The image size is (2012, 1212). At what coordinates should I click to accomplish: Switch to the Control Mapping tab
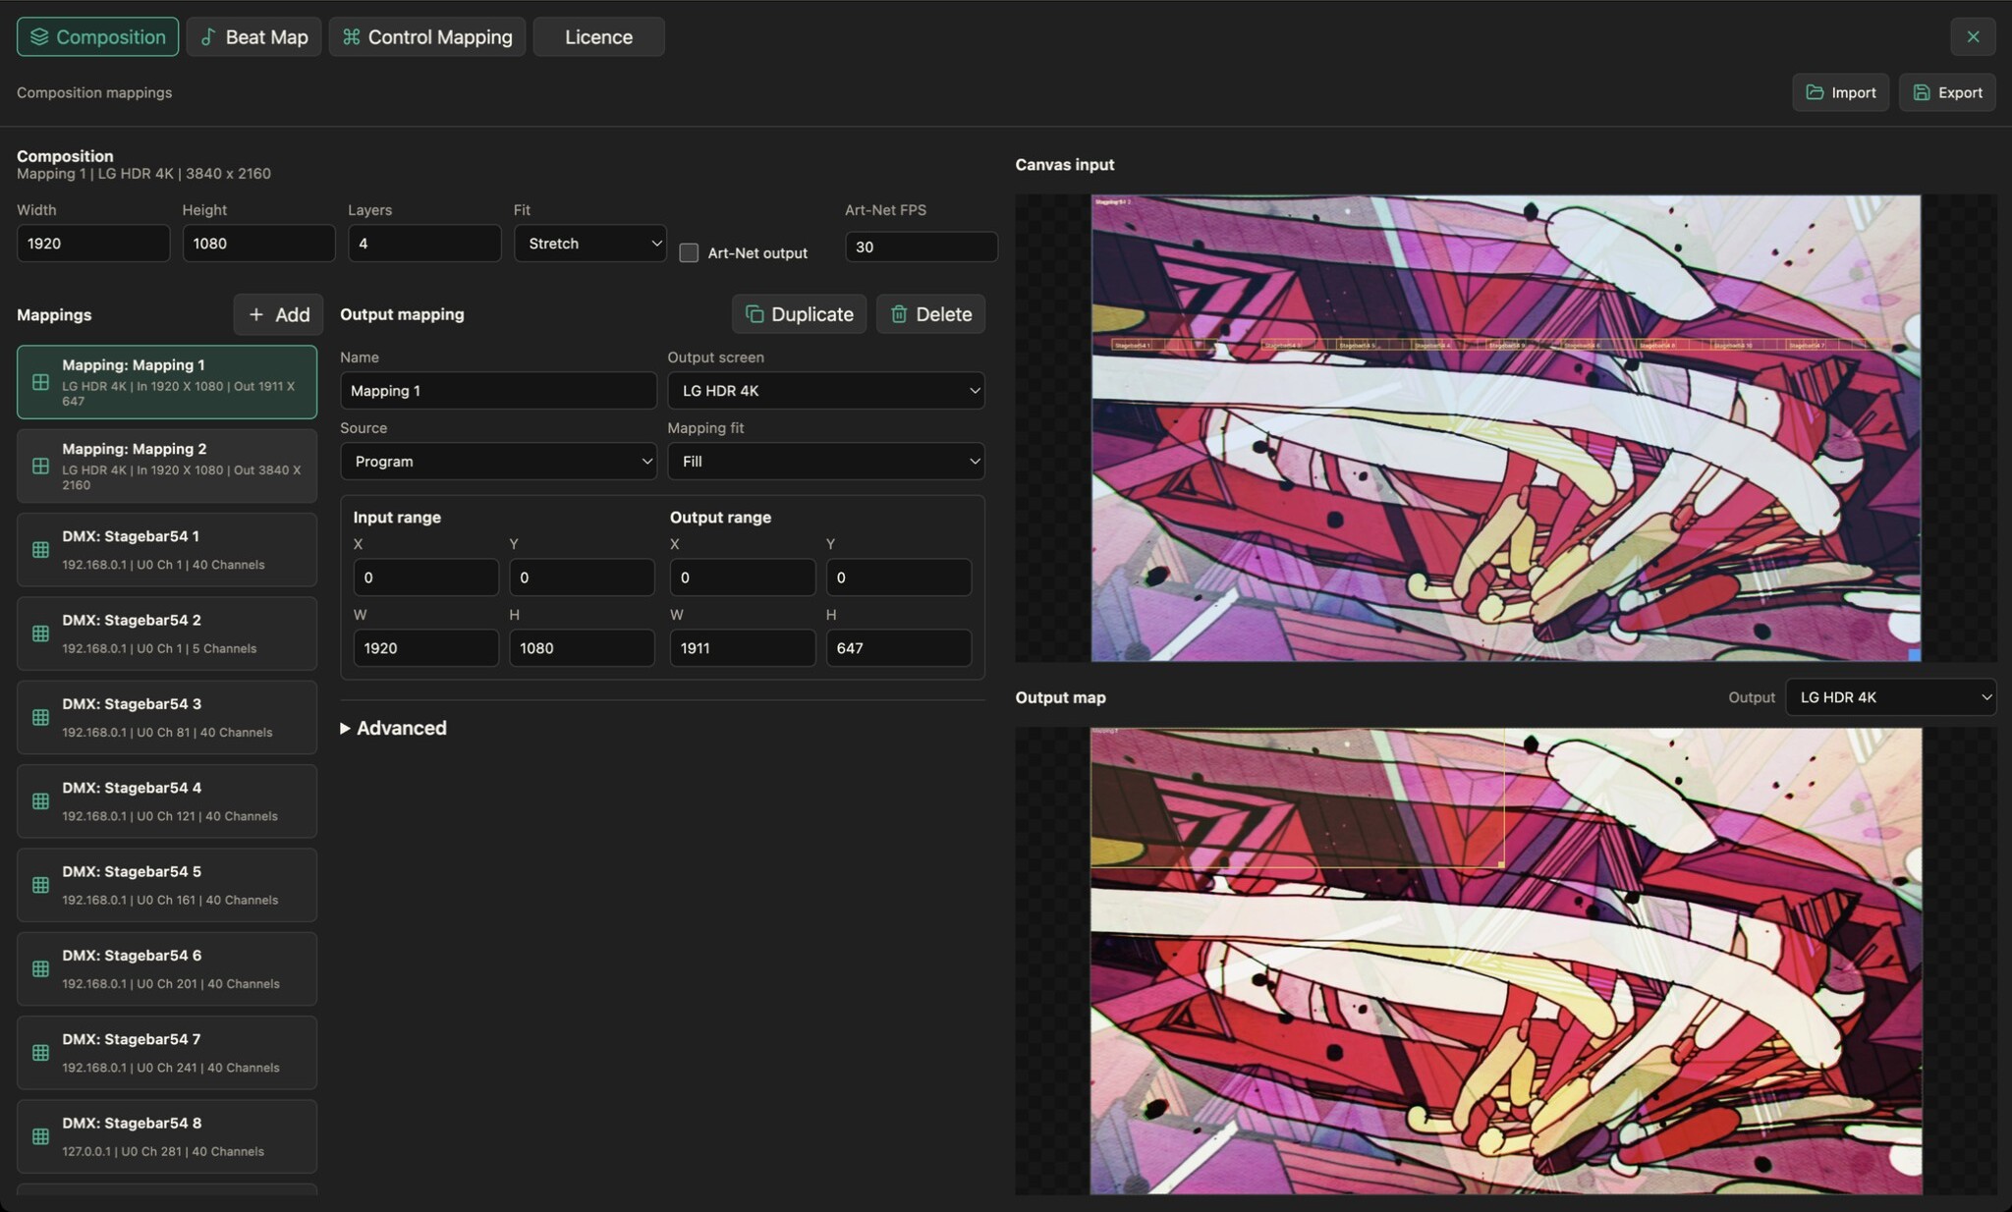coord(427,37)
